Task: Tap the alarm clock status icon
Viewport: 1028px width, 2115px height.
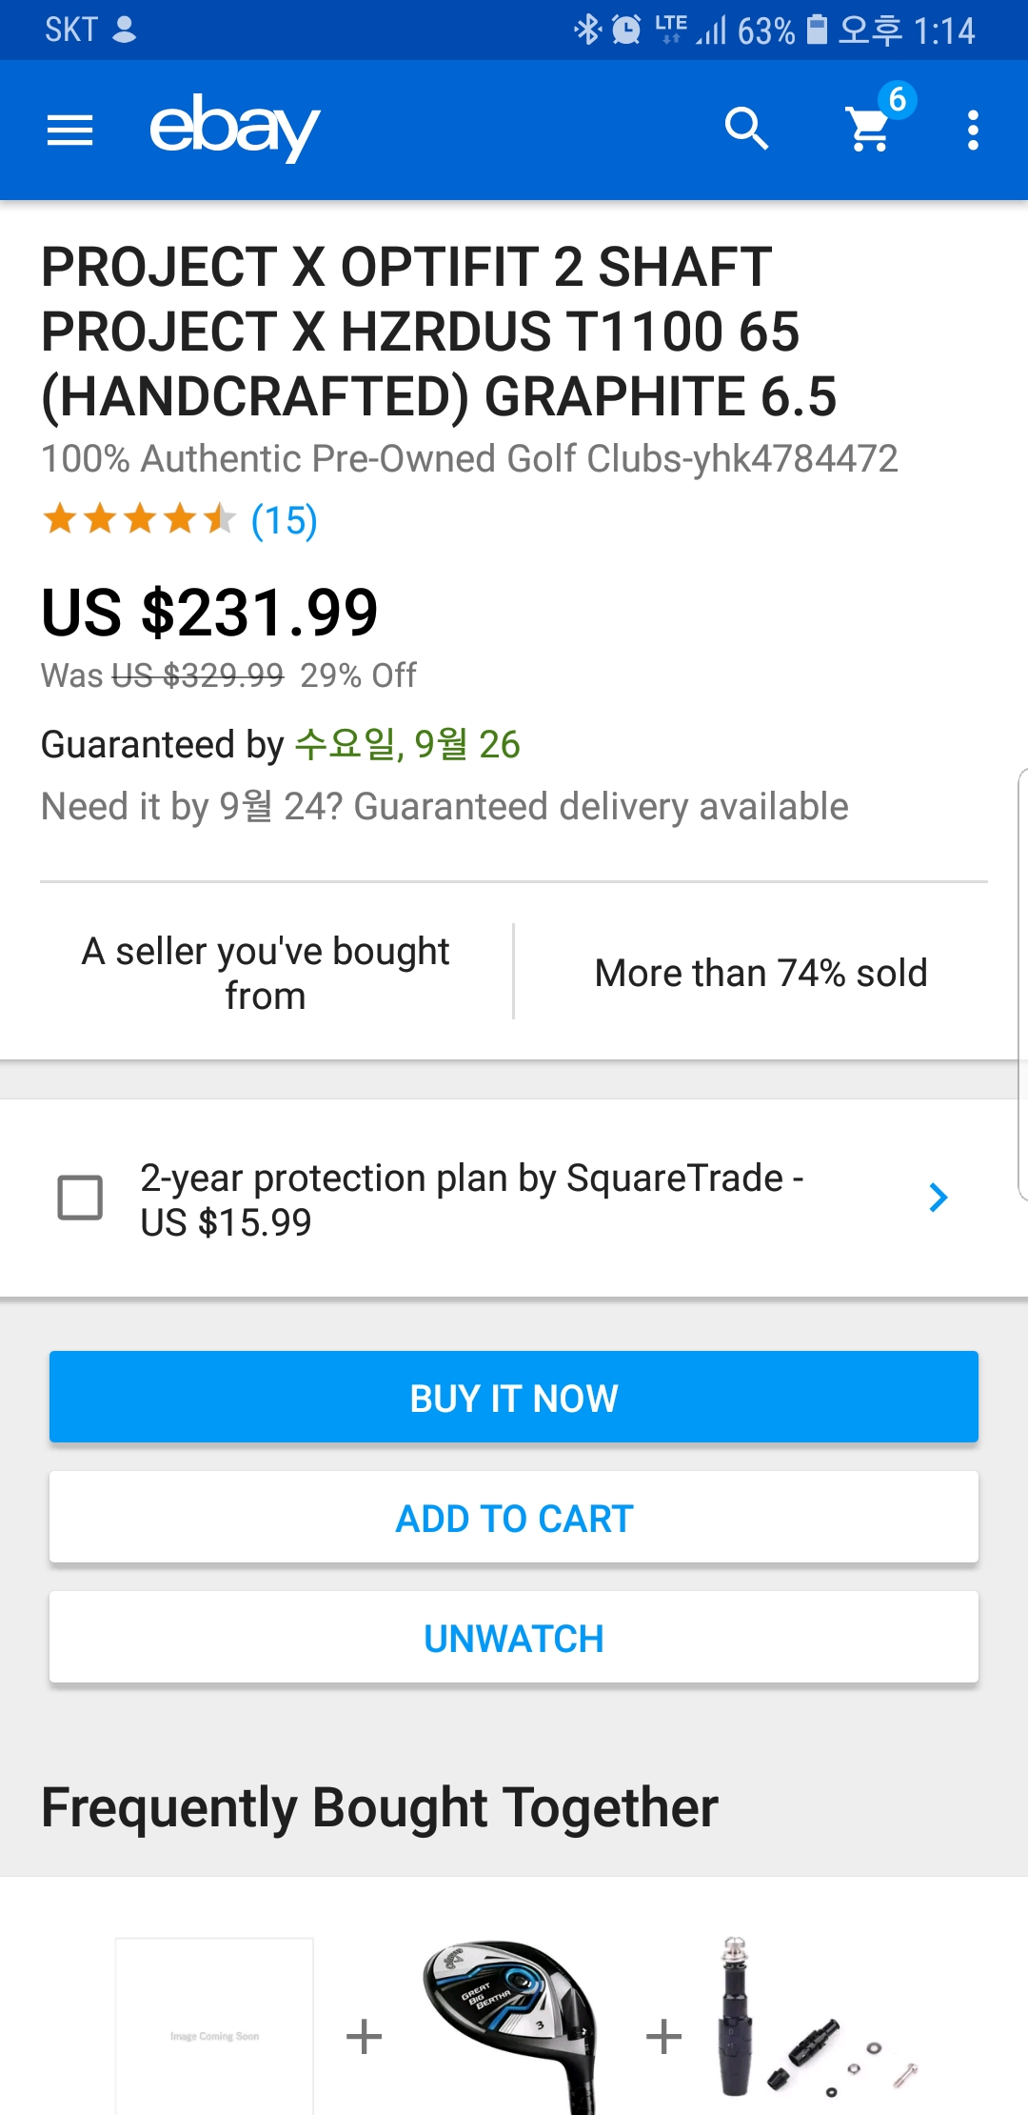Action: click(626, 30)
